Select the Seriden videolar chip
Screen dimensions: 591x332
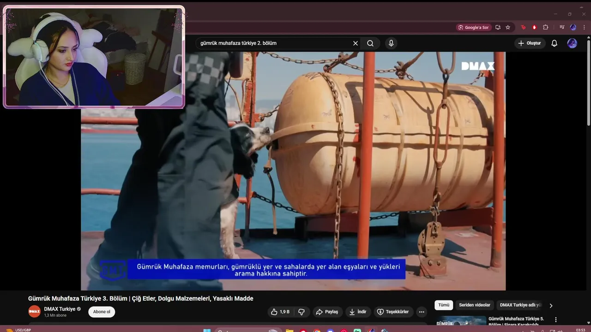(x=475, y=305)
